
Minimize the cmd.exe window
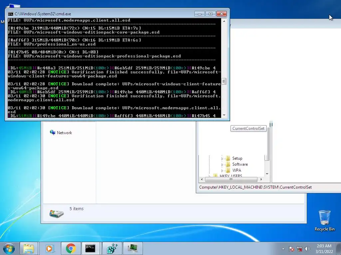click(x=199, y=14)
